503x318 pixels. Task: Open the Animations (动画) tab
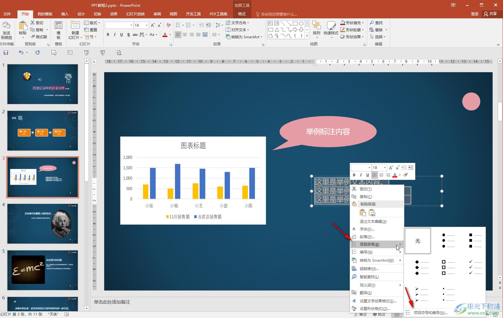point(113,14)
